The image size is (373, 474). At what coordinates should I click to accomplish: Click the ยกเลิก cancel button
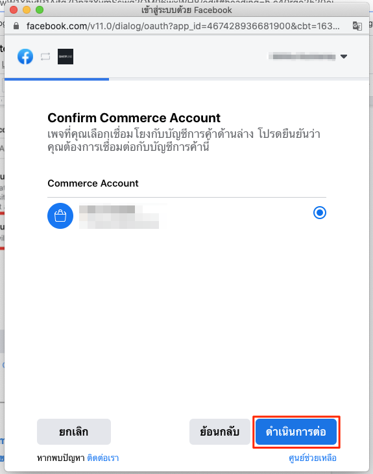point(74,432)
